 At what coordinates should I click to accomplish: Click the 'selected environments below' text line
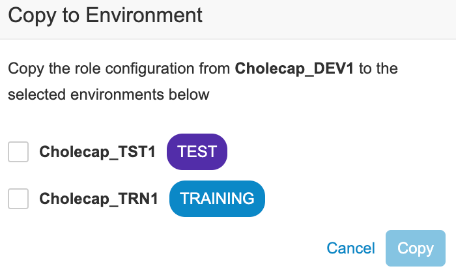[x=109, y=94]
